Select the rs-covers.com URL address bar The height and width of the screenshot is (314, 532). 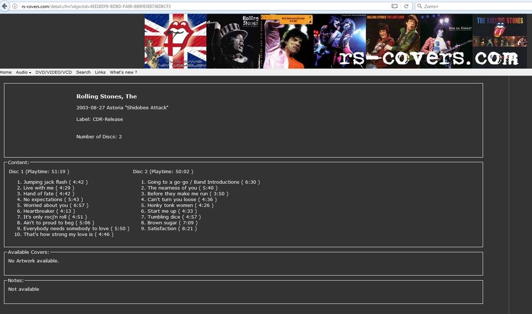(x=204, y=6)
